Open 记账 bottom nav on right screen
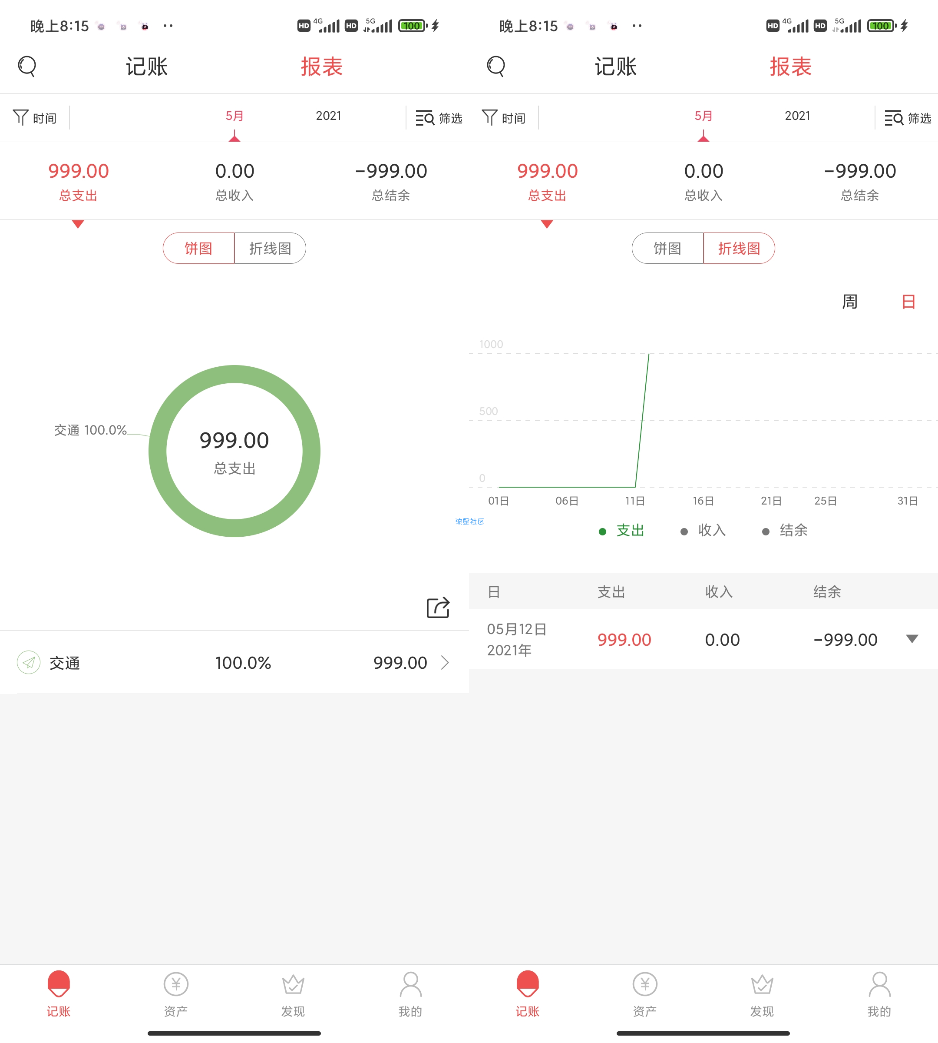The height and width of the screenshot is (1043, 938). pos(528,993)
